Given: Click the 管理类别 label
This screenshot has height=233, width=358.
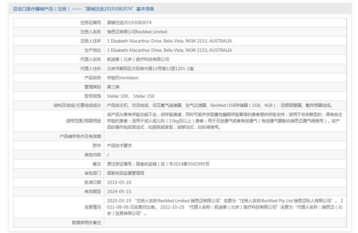Looking at the screenshot, I should (x=93, y=87).
